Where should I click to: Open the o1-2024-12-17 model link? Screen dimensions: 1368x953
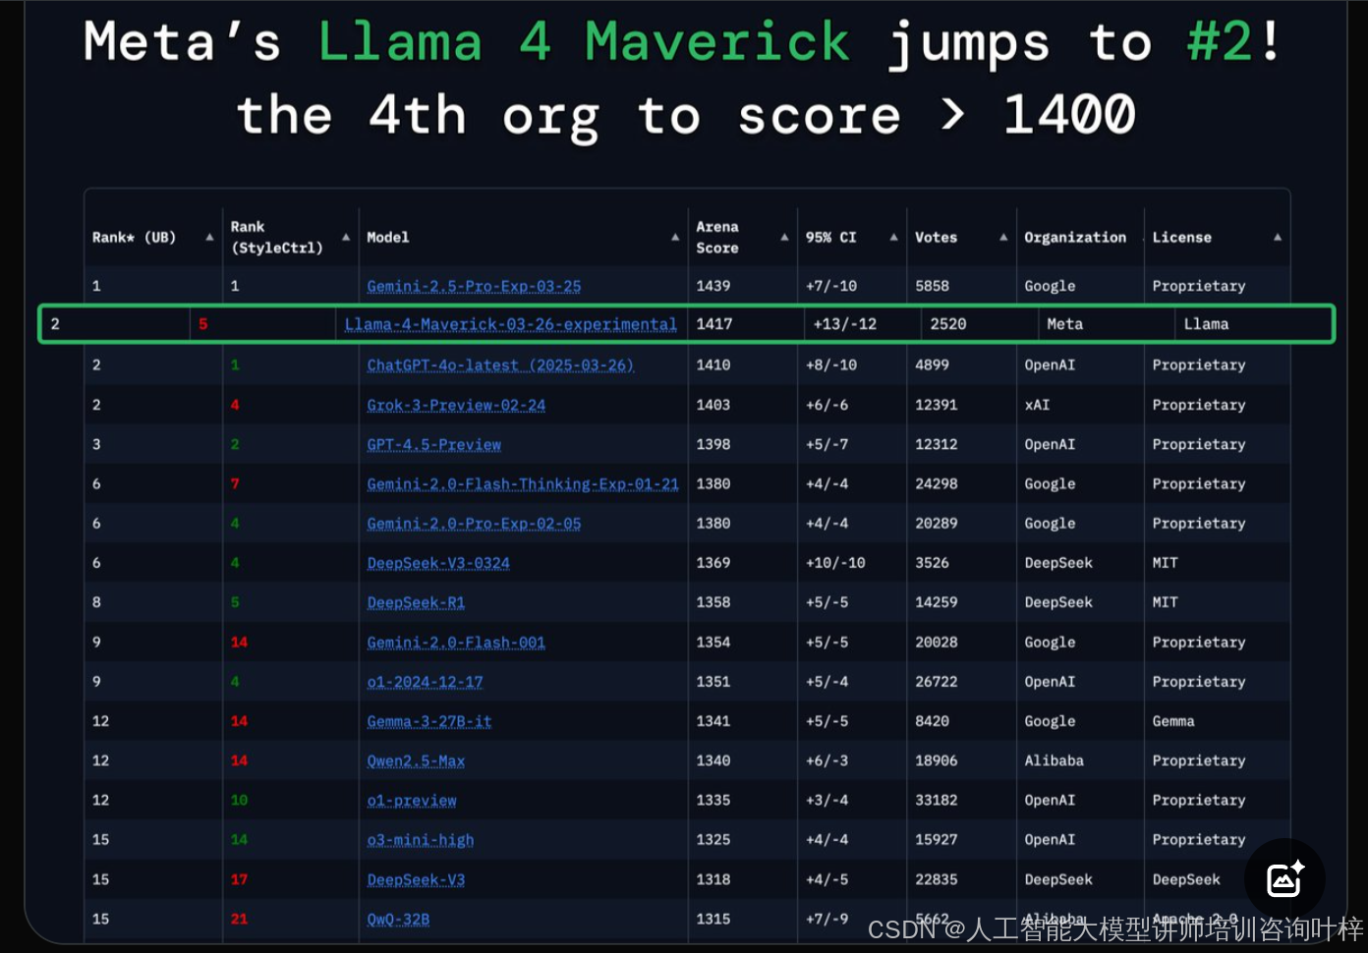pyautogui.click(x=425, y=681)
